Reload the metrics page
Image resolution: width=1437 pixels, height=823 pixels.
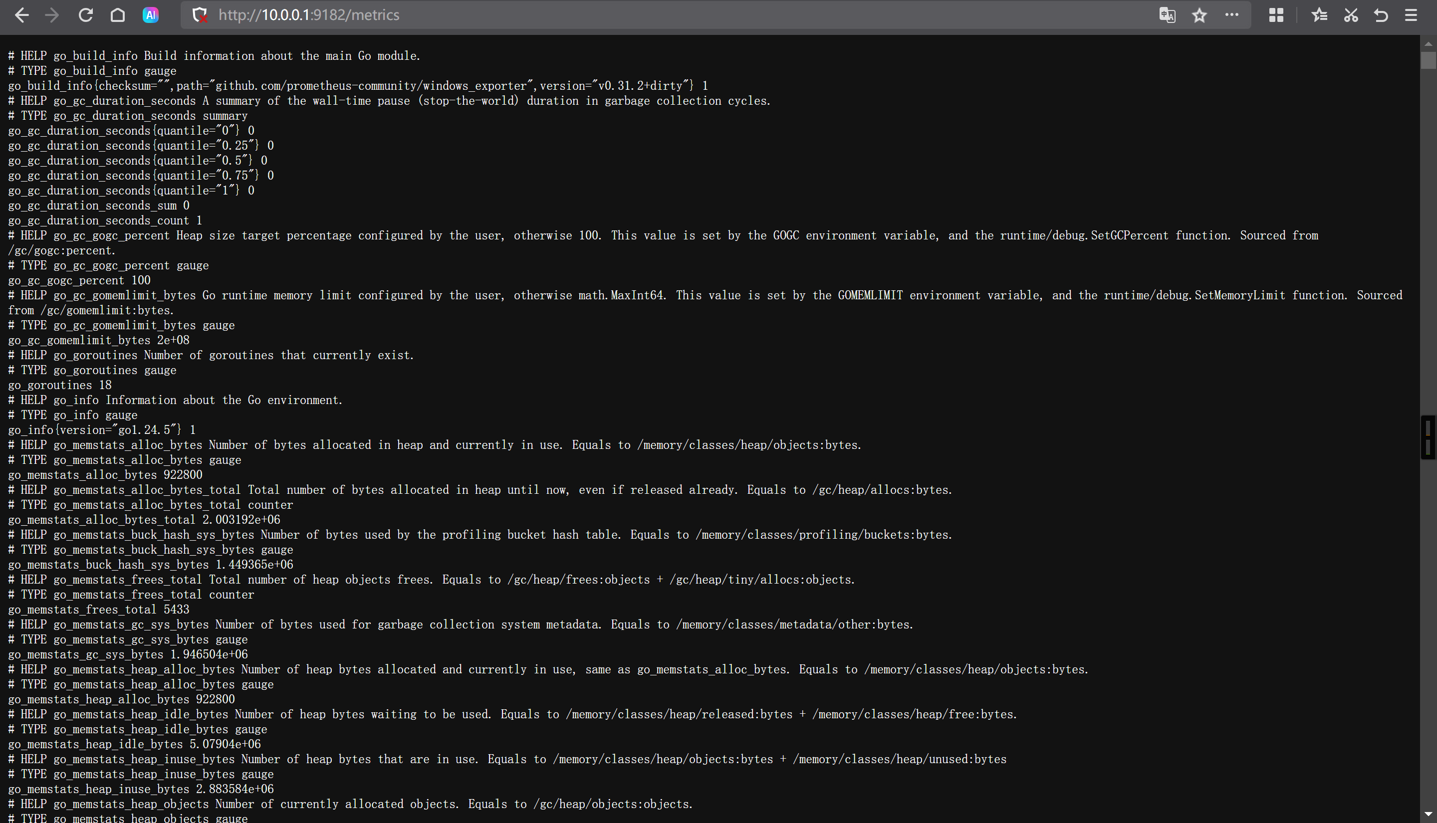(85, 15)
